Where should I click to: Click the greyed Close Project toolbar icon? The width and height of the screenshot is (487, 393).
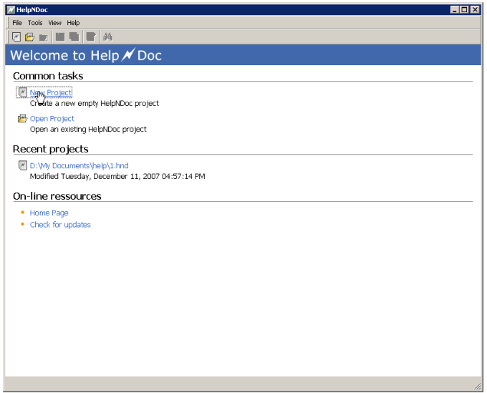[x=44, y=37]
